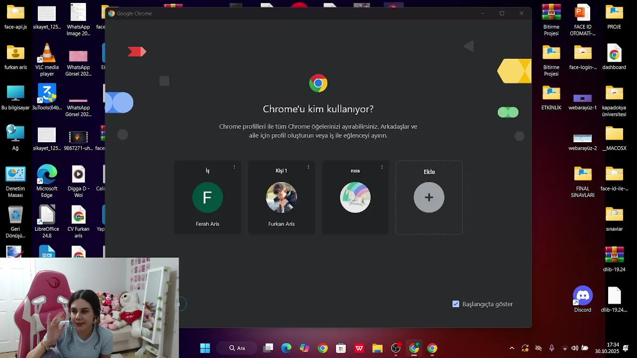The width and height of the screenshot is (637, 358).
Task: Open the Windows Start menu
Action: click(205, 348)
